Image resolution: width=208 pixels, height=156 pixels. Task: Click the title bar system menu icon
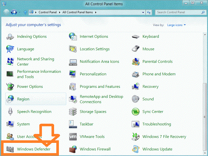4,4
